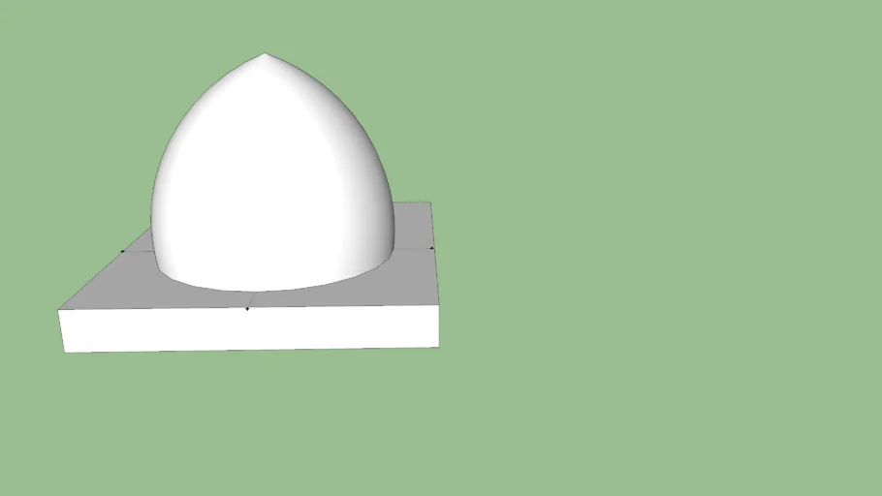This screenshot has height=496, width=882.
Task: Click the pointed apex of the dome
Action: click(x=265, y=53)
